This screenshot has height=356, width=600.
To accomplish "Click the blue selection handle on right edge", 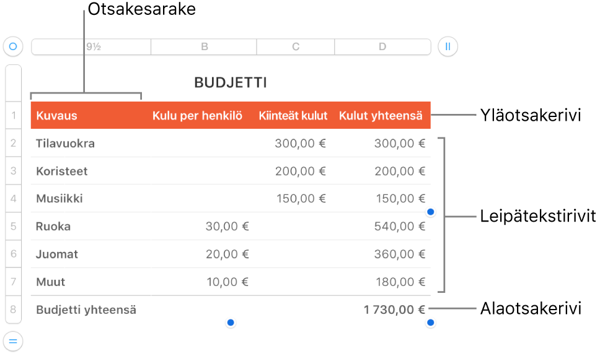I will pyautogui.click(x=431, y=212).
